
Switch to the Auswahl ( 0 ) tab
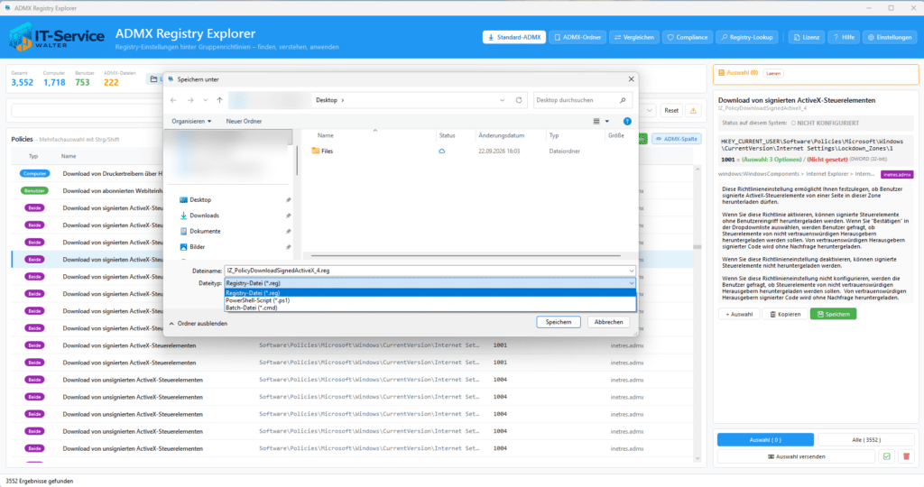pyautogui.click(x=765, y=440)
